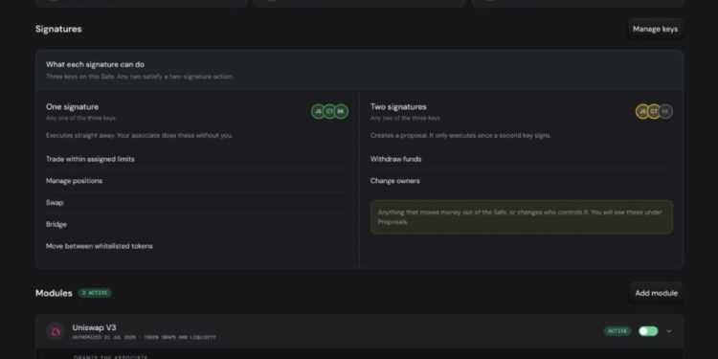Screen dimensions: 718x359
Task: Select 'Move between whitelisted tokens' row
Action: click(197, 246)
